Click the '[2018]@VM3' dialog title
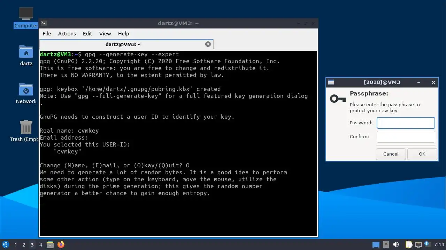 click(382, 82)
